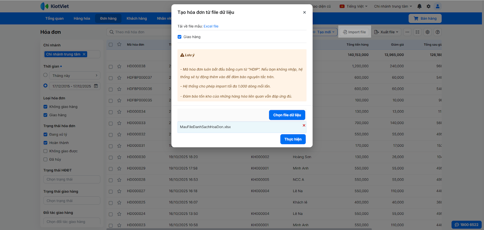Viewport: 484px width, 230px height.
Task: Open the Khách hàng menu
Action: (136, 18)
